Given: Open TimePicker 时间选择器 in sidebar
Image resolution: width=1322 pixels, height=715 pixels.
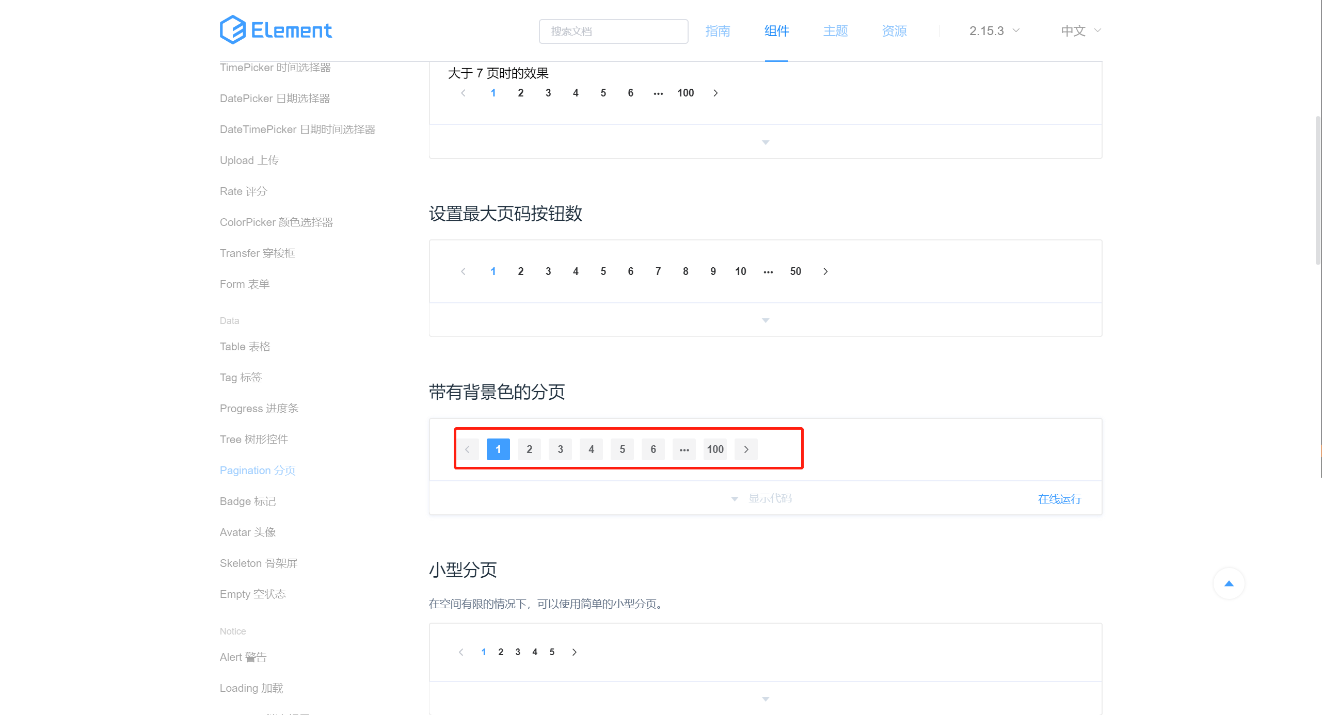Looking at the screenshot, I should [275, 68].
